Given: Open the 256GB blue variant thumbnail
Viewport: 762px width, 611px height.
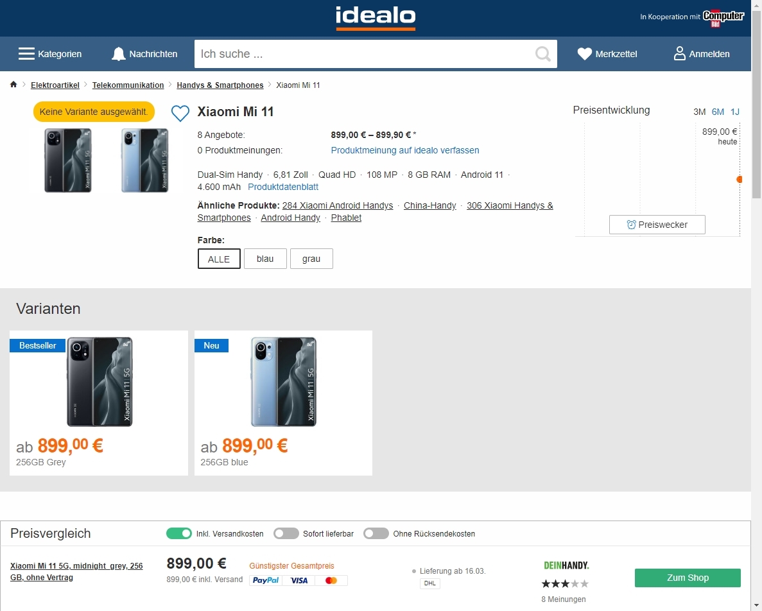Looking at the screenshot, I should coord(283,381).
